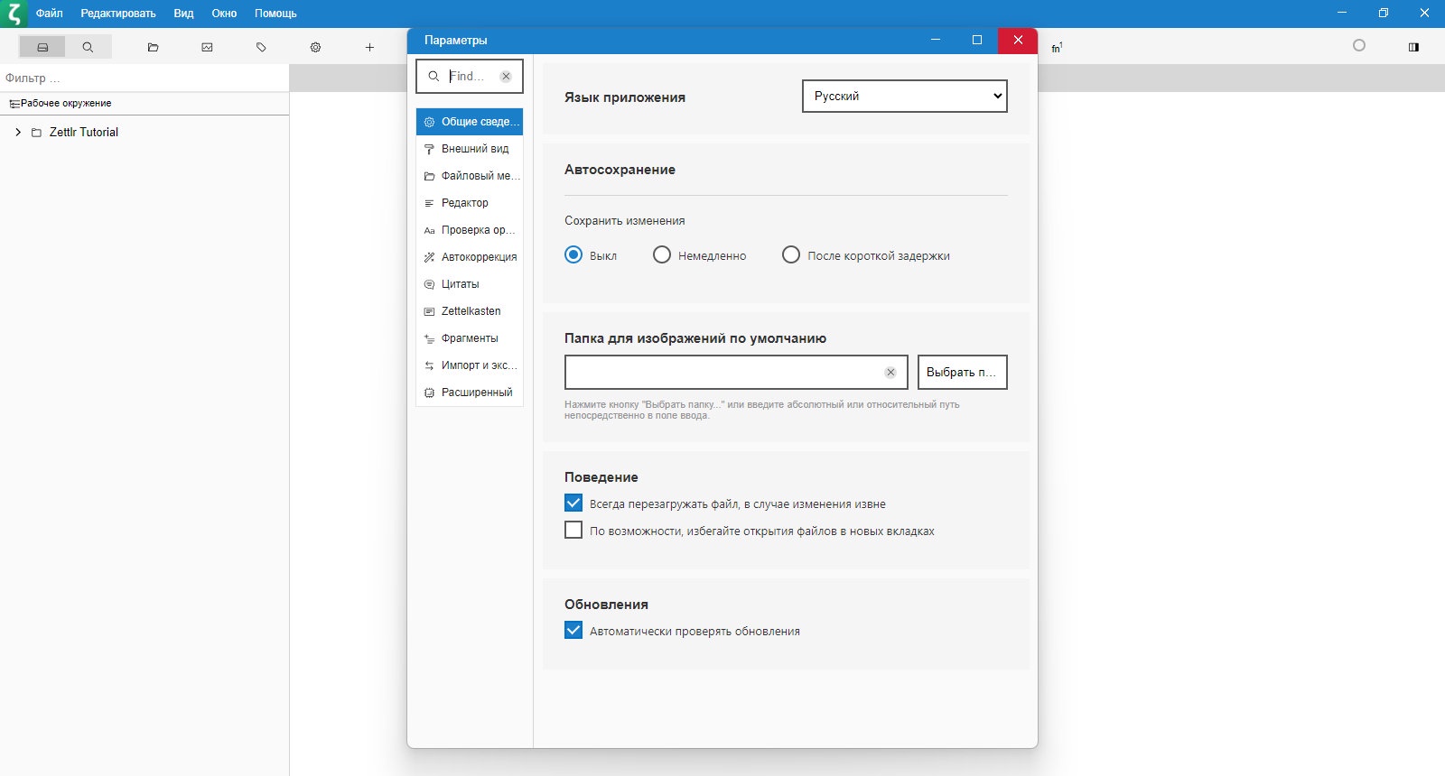Open the Файловый менеджер settings tab
This screenshot has height=776, width=1445.
(470, 176)
